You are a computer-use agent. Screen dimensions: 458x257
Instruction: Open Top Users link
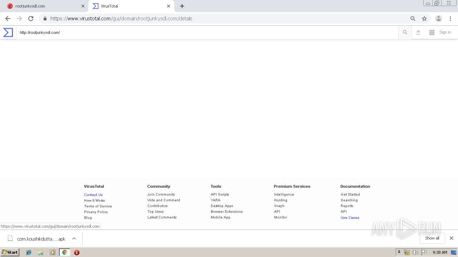156,211
